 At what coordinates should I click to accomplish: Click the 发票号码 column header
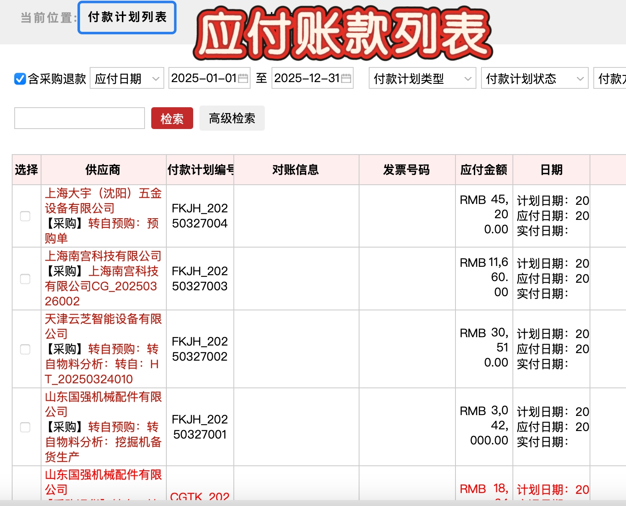tap(406, 170)
